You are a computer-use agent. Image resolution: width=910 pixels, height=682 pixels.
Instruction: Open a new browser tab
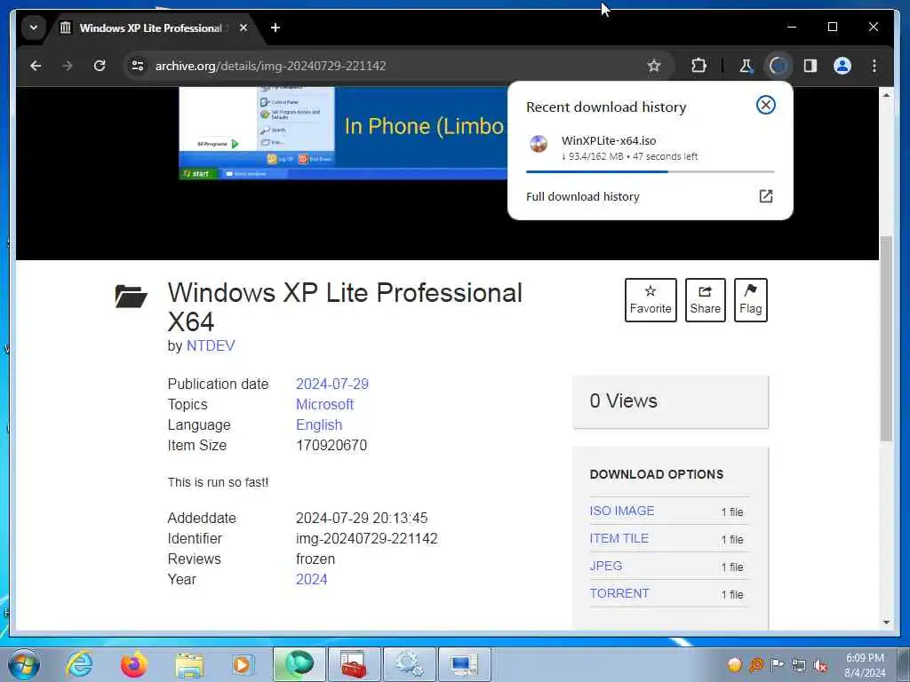click(x=275, y=28)
